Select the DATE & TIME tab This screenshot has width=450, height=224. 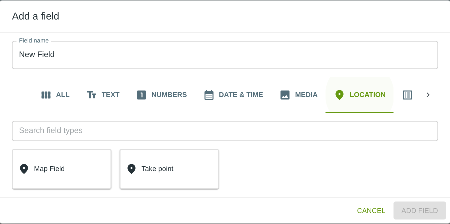(x=241, y=95)
